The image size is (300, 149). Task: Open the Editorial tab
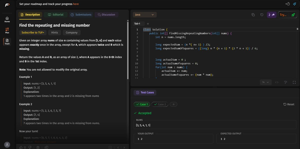tap(55, 15)
